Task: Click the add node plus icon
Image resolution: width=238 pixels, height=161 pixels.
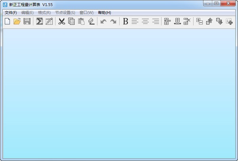Action: click(x=229, y=21)
